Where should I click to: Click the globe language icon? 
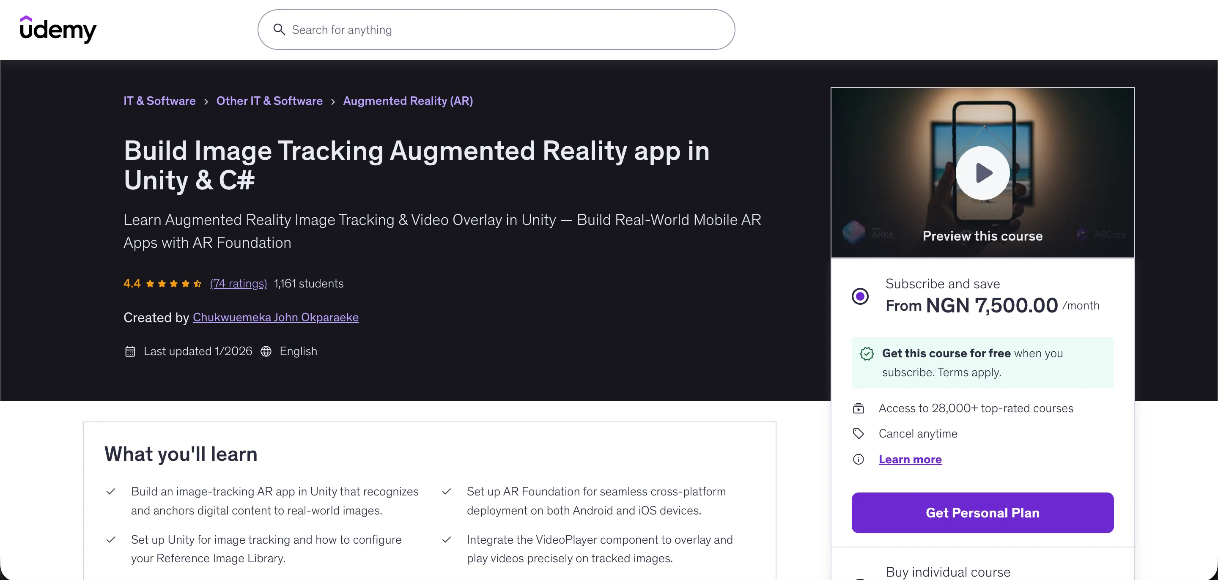266,351
